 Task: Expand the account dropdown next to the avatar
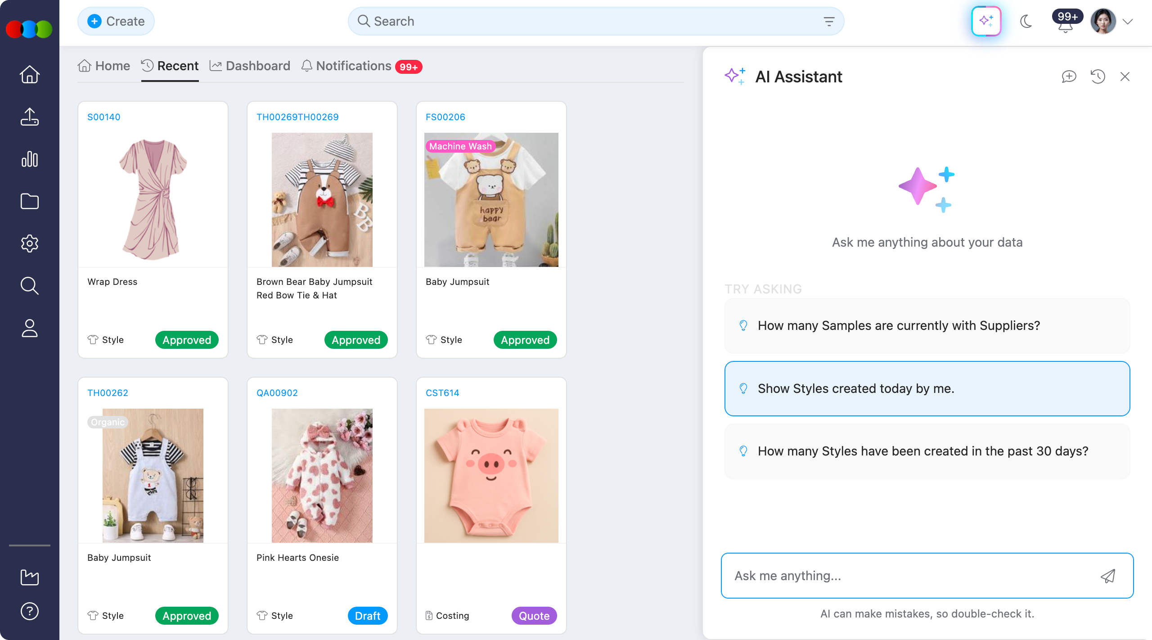tap(1128, 21)
